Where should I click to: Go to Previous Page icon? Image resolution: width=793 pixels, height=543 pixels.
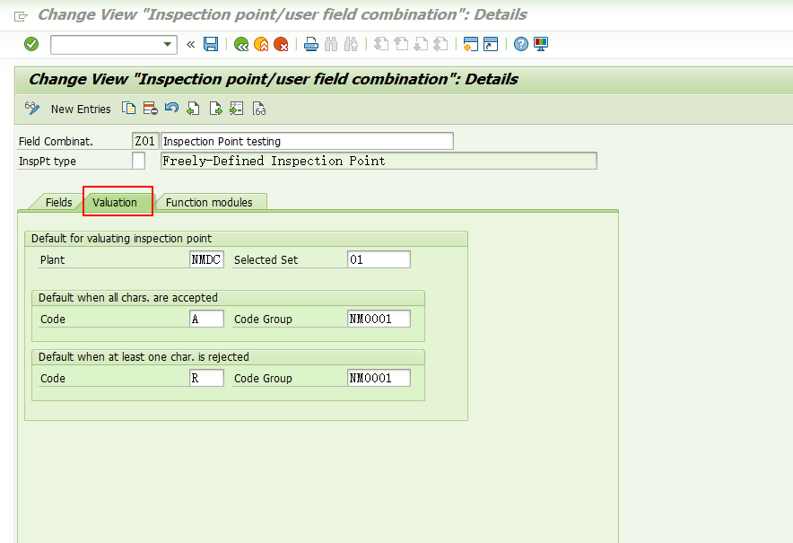(401, 45)
